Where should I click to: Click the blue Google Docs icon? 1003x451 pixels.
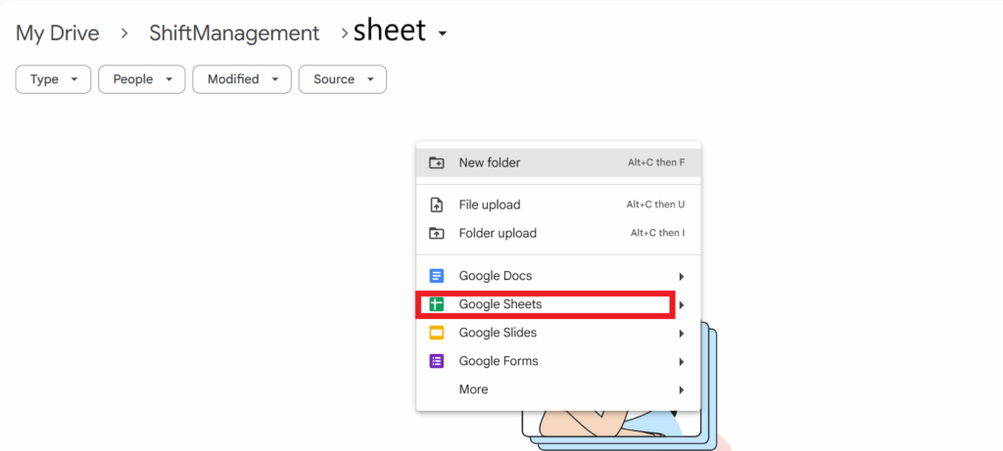[x=436, y=276]
